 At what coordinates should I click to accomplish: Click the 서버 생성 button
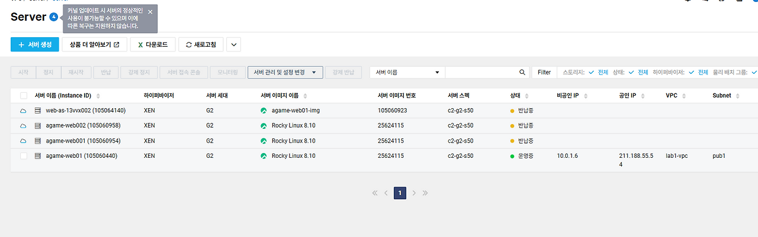pyautogui.click(x=35, y=44)
